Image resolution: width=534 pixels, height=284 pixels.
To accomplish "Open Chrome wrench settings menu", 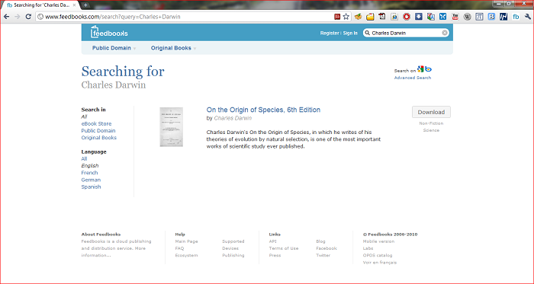I will point(528,17).
